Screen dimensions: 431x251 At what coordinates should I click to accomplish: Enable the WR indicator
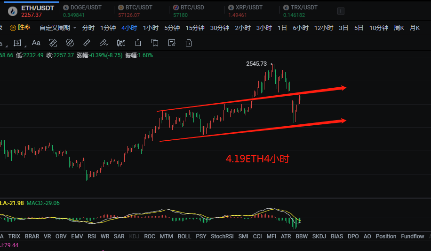pos(105,236)
